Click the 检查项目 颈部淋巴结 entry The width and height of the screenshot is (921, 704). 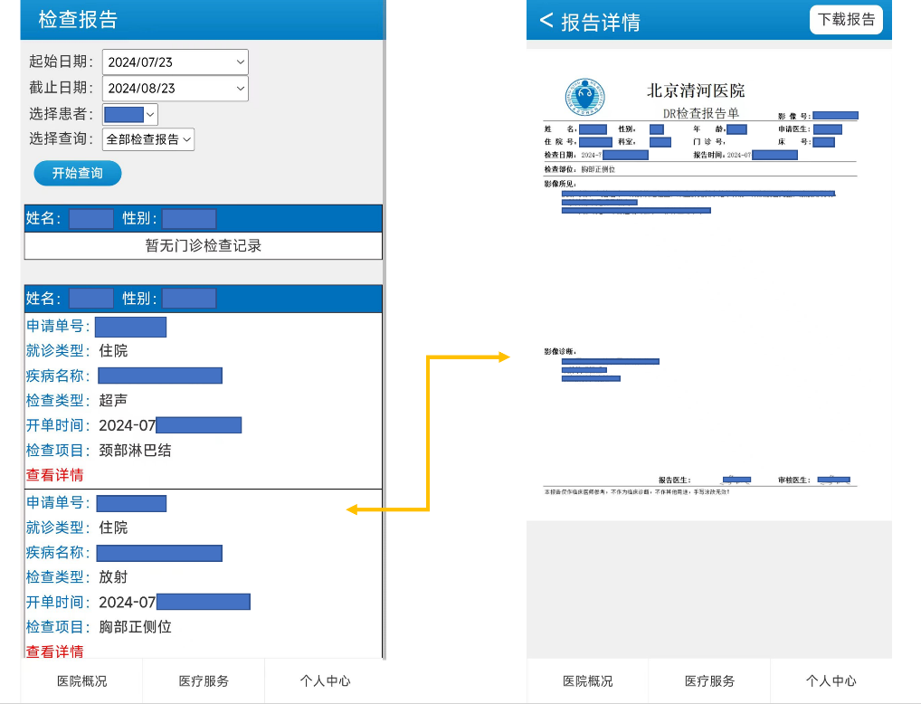point(134,450)
